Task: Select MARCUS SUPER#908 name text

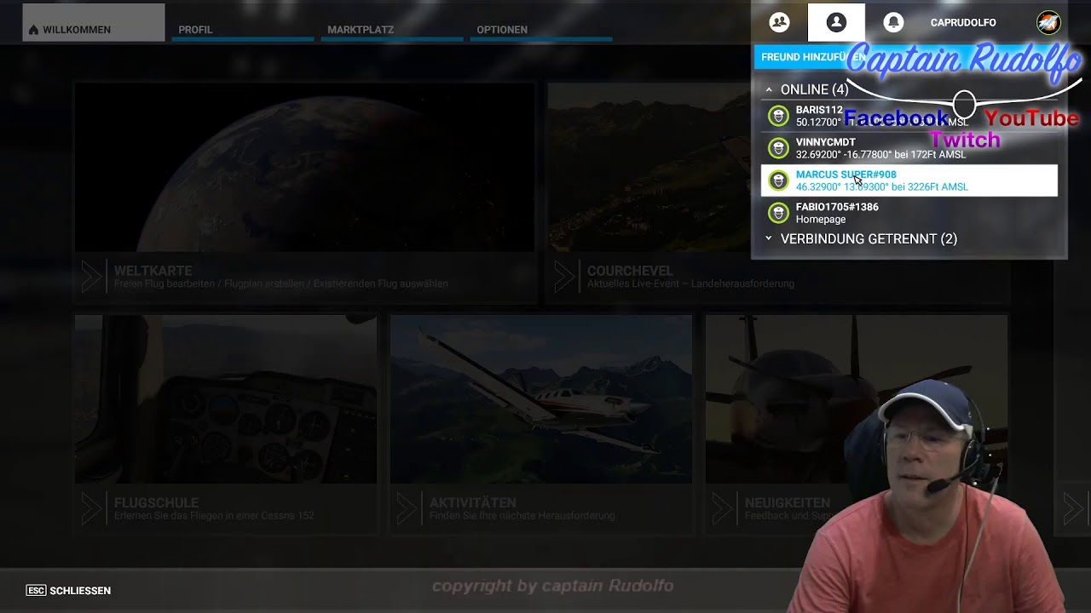Action: click(x=846, y=175)
